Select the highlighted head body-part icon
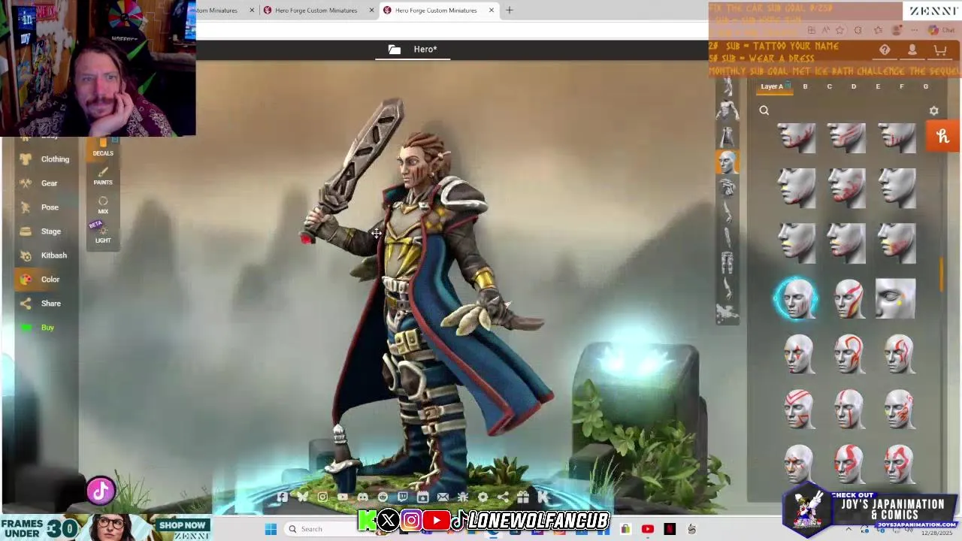This screenshot has height=541, width=962. 727,162
